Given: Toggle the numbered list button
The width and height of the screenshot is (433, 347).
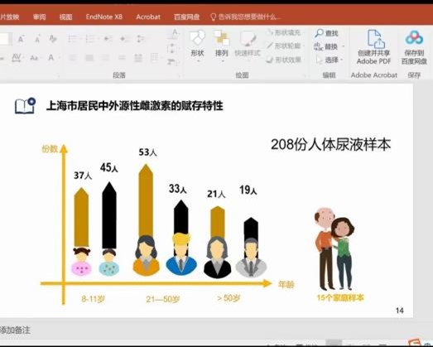Looking at the screenshot, I should click(x=90, y=39).
